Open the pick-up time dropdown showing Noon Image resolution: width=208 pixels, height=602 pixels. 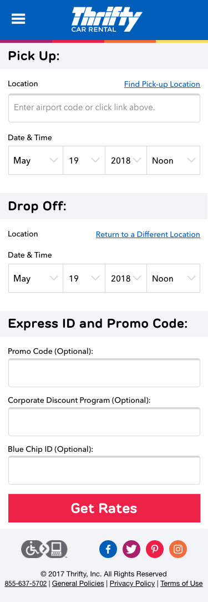tap(173, 160)
